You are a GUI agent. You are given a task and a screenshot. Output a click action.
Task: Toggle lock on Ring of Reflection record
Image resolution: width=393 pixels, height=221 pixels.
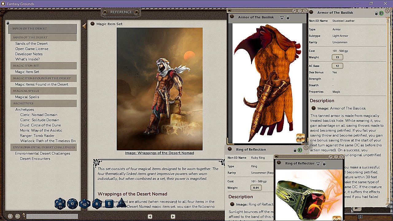[x=295, y=150]
